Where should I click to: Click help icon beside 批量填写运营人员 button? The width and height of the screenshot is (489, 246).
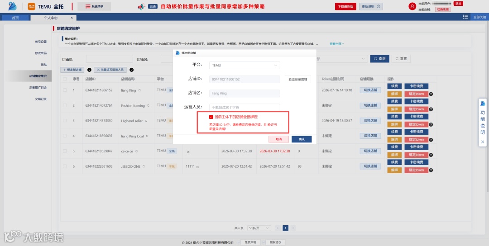131,70
